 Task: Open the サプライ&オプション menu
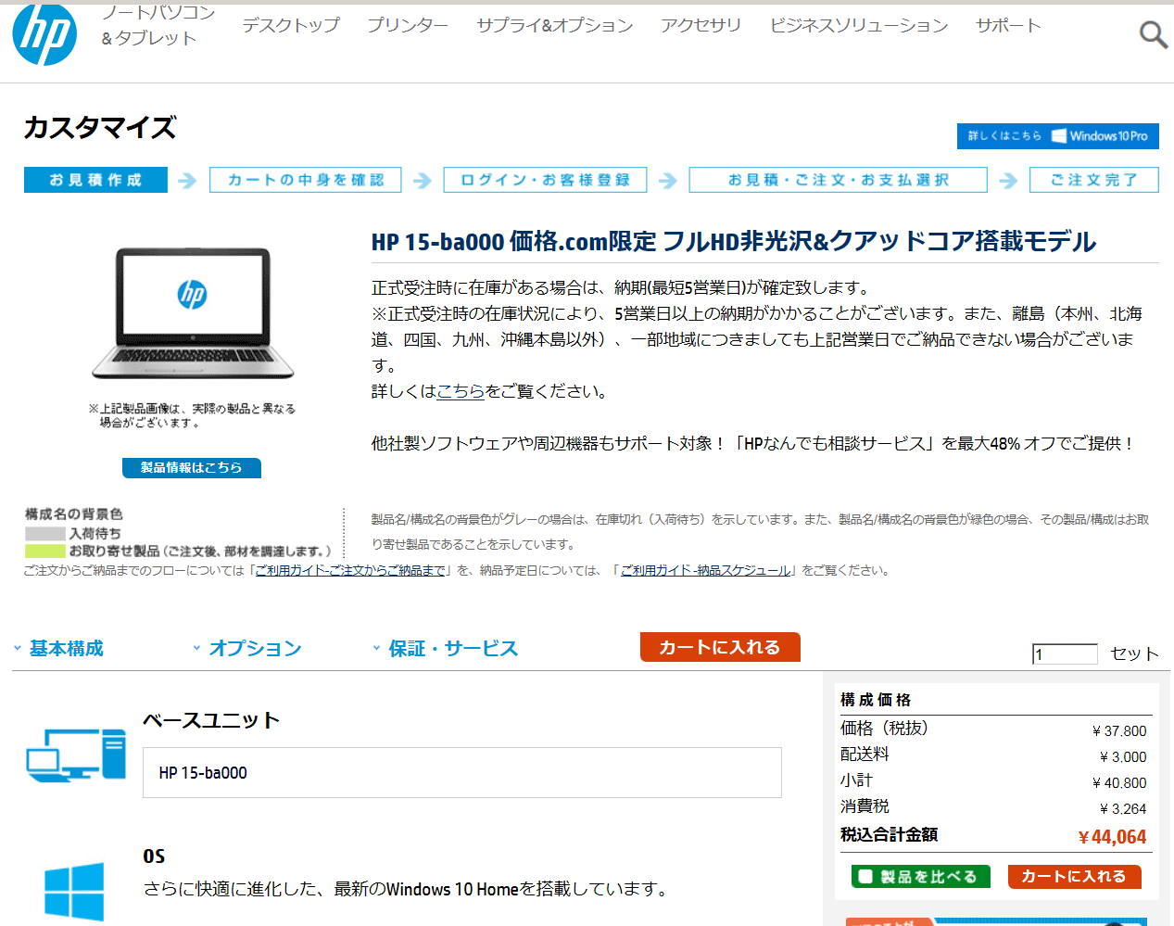click(x=554, y=25)
